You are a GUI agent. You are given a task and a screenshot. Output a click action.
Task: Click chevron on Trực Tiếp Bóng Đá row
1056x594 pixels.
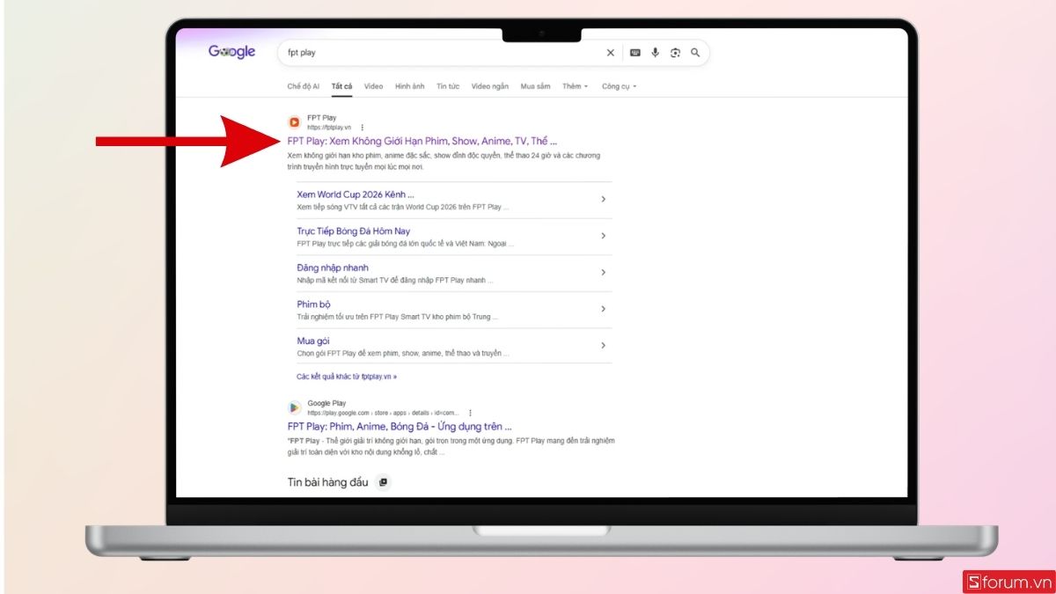pos(603,236)
